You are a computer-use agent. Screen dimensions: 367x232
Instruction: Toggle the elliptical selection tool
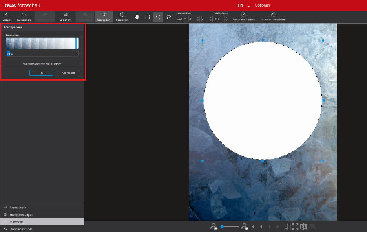[158, 17]
